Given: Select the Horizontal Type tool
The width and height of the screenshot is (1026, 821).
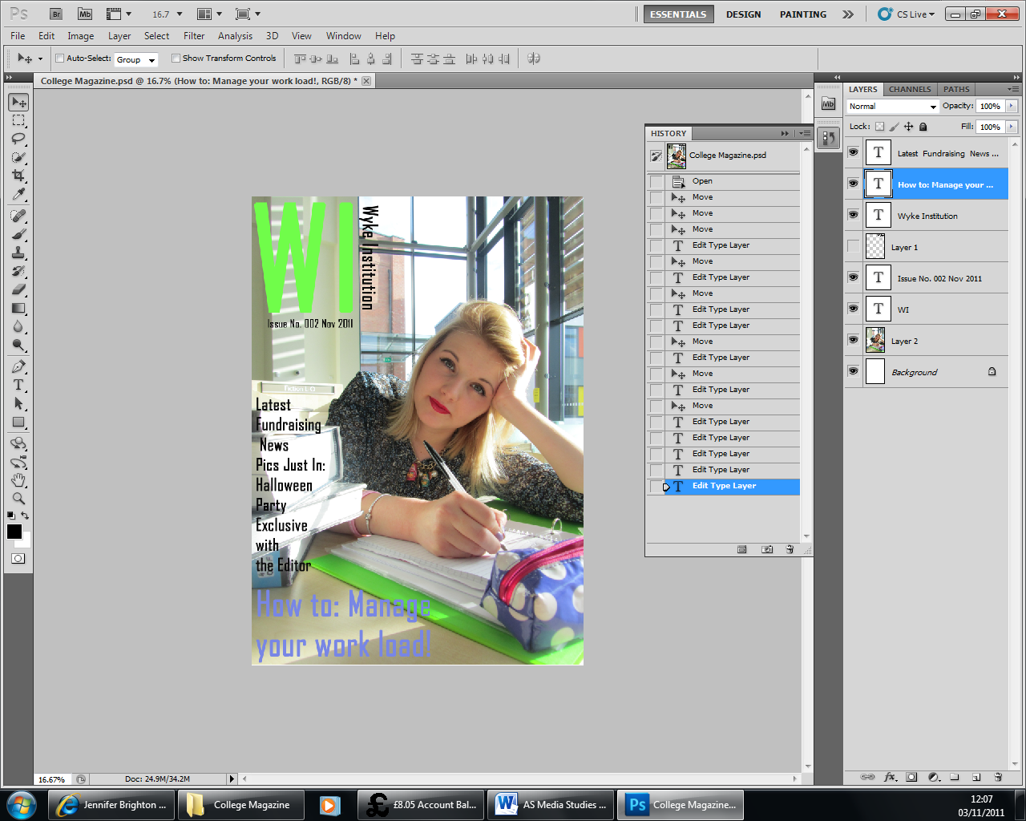Looking at the screenshot, I should click(x=18, y=386).
